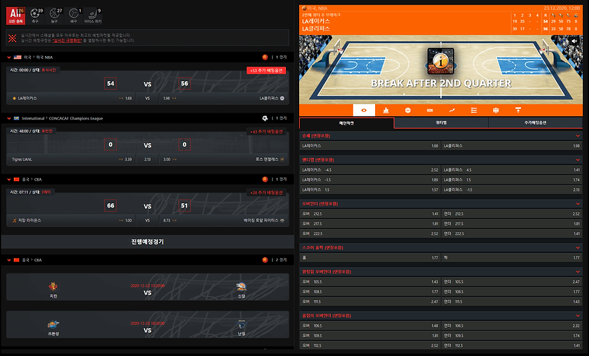
Task: Open the lineup formation icon in tracker
Action: pos(496,110)
